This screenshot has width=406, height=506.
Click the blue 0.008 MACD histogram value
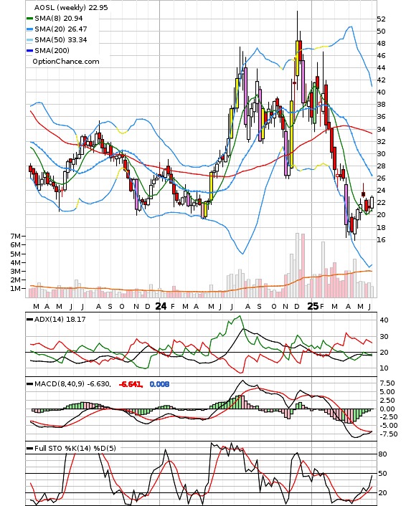coord(159,384)
